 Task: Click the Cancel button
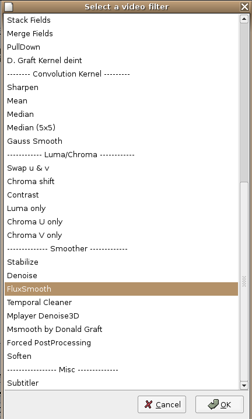[x=162, y=404]
